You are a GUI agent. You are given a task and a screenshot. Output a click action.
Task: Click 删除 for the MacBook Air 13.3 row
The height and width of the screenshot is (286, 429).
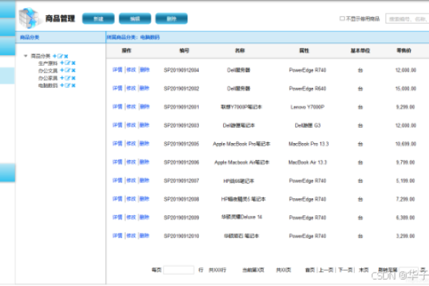(x=144, y=162)
